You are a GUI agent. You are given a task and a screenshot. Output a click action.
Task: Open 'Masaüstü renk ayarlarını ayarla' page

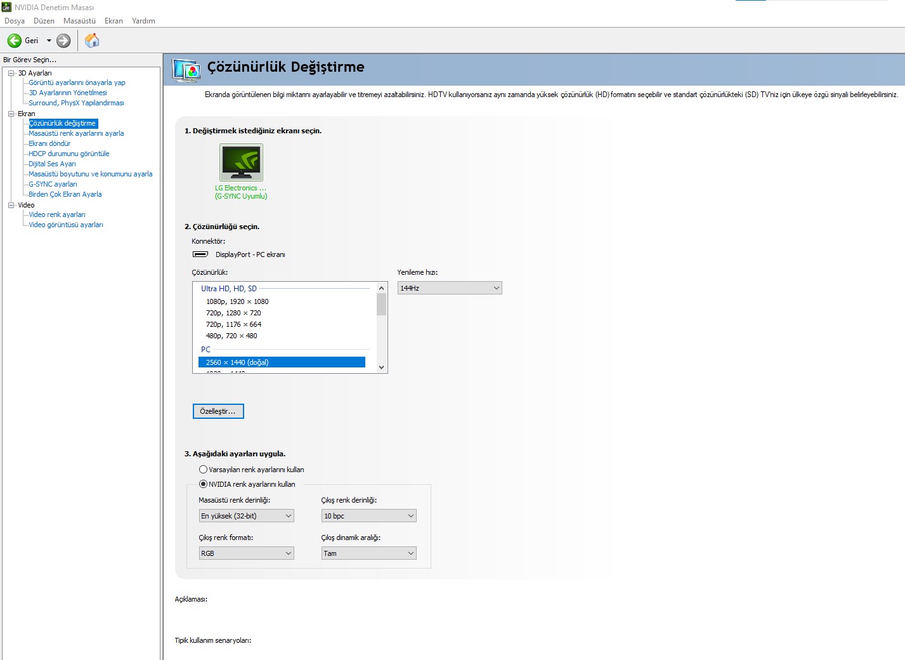coord(76,133)
